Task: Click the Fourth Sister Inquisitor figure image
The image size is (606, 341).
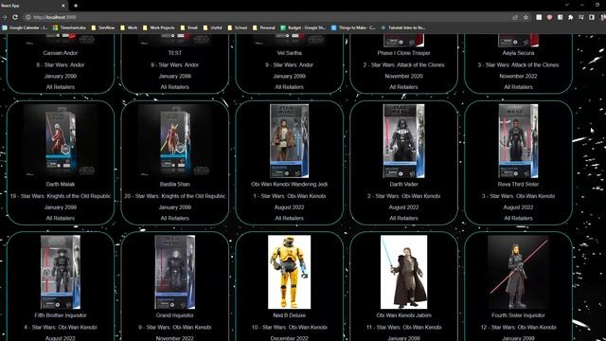Action: [x=518, y=272]
